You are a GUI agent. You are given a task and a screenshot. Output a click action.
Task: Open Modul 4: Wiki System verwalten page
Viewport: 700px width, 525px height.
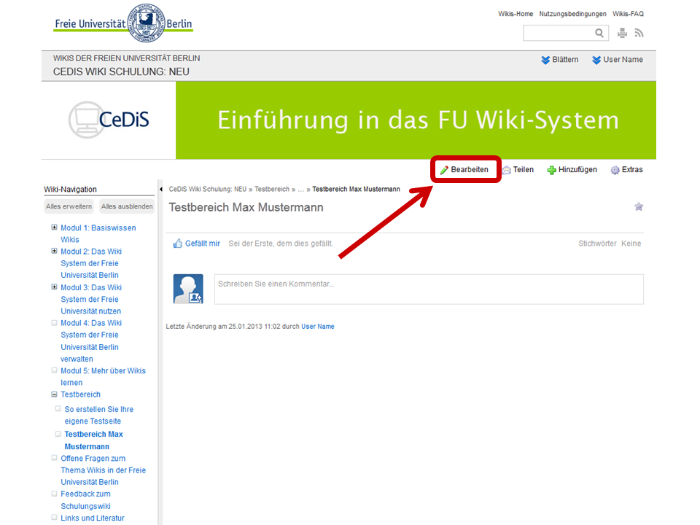coord(91,341)
